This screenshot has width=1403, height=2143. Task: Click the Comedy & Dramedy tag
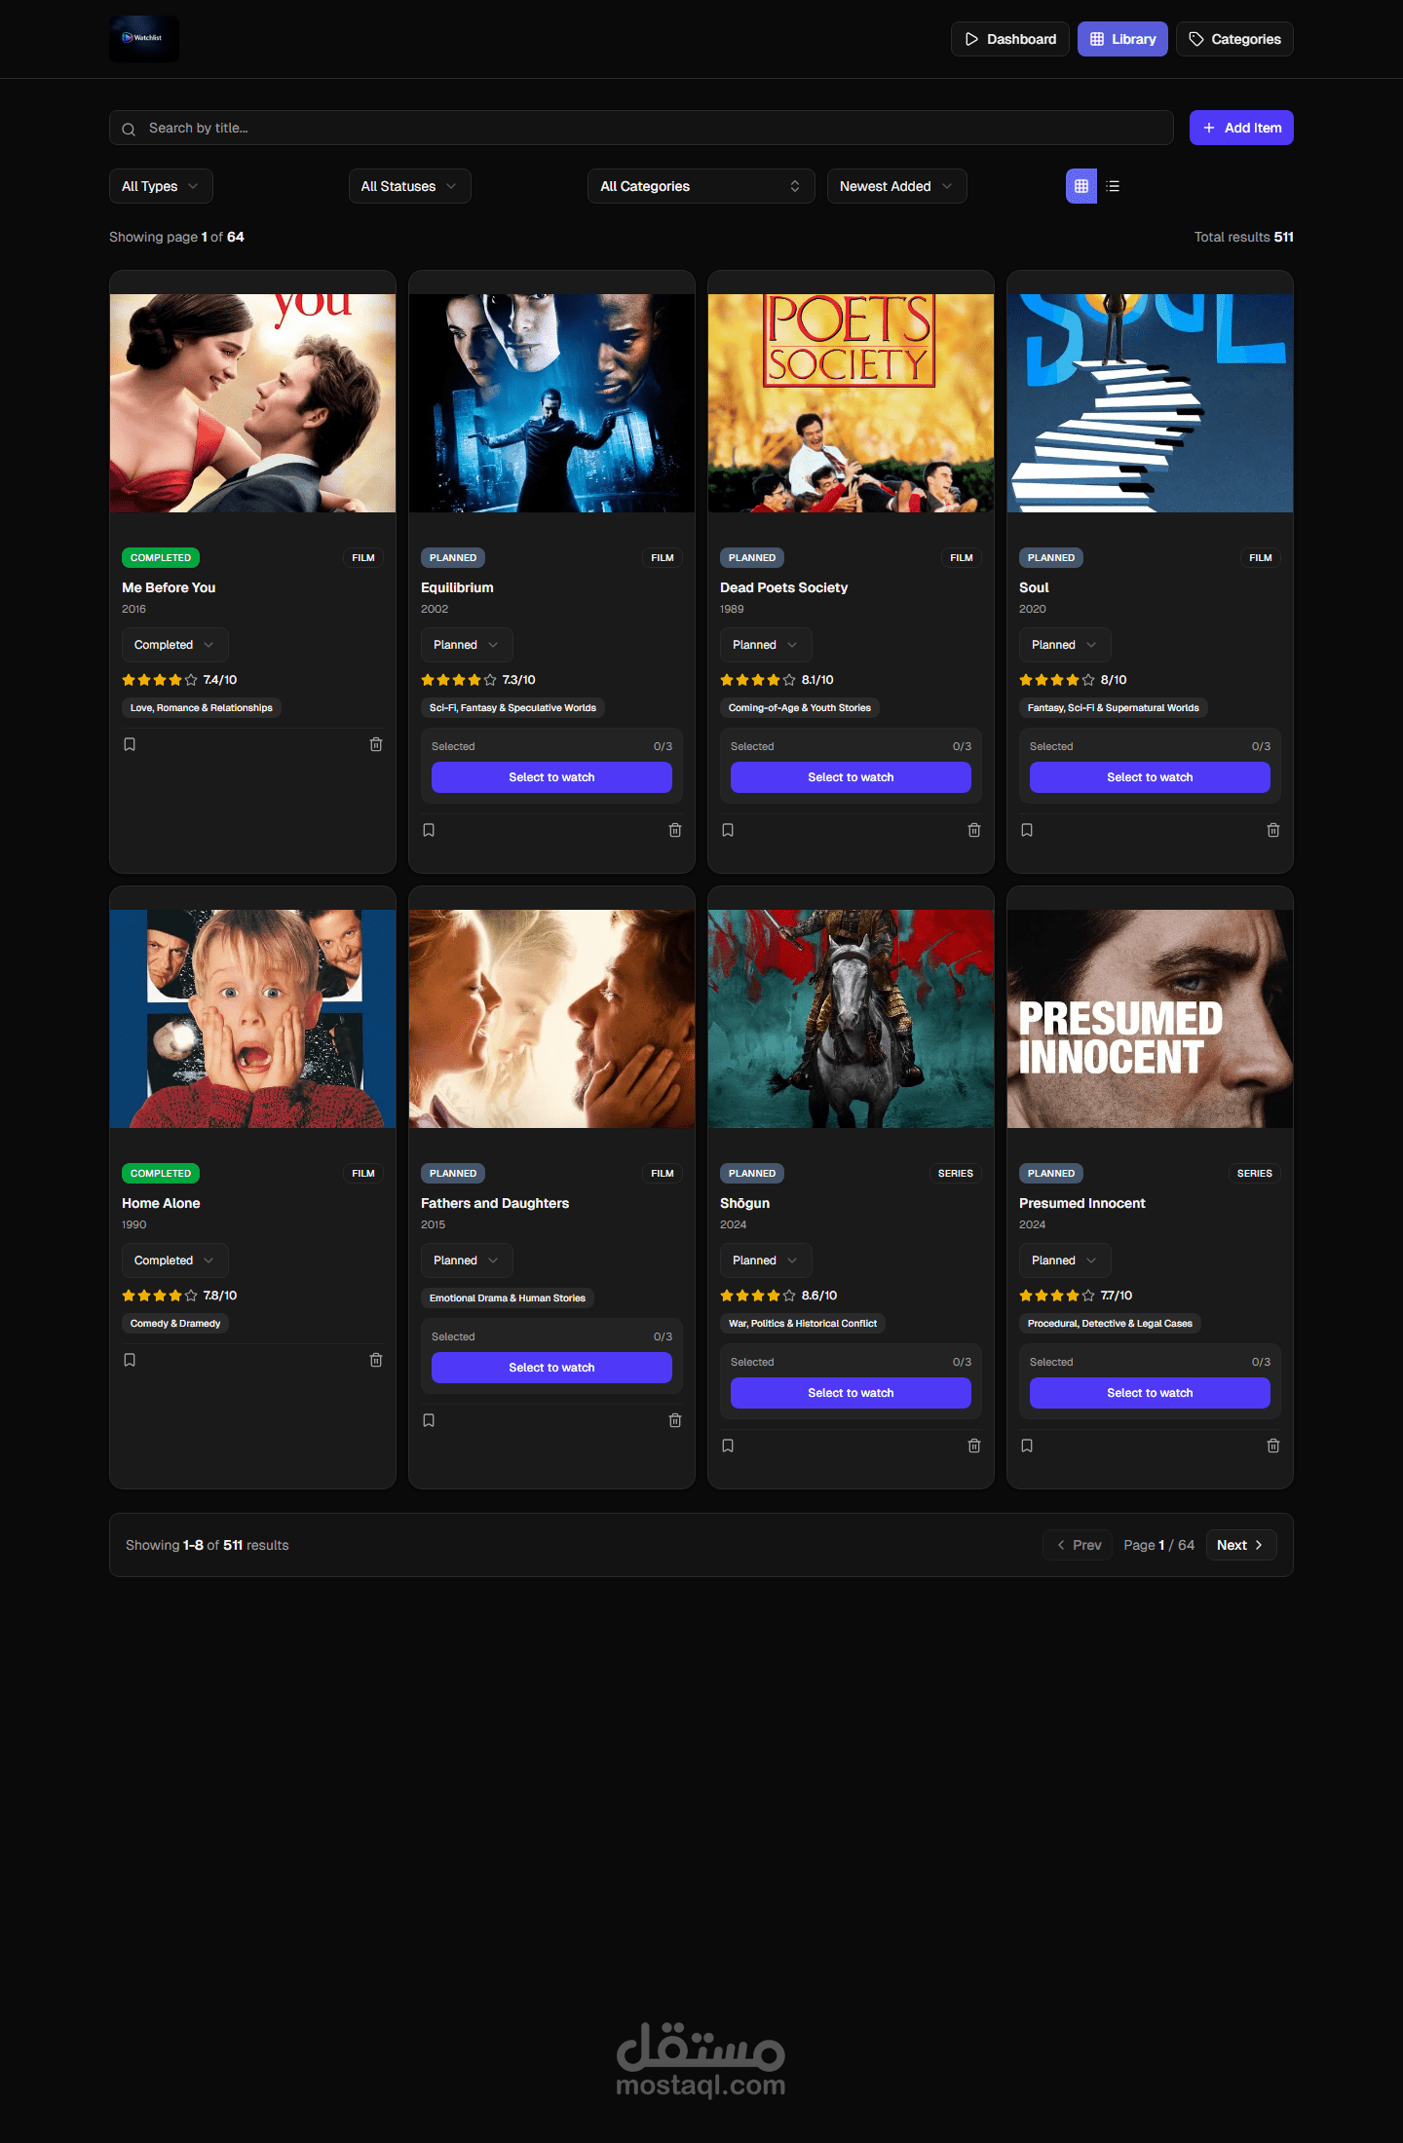(x=175, y=1324)
